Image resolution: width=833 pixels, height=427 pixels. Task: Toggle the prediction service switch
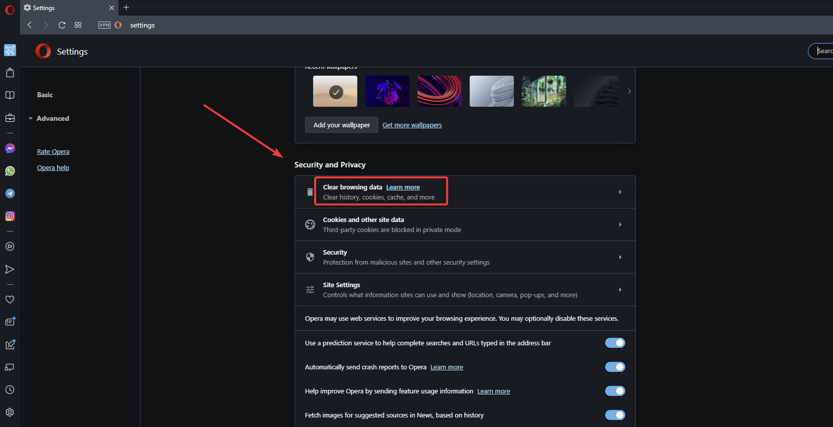tap(615, 343)
